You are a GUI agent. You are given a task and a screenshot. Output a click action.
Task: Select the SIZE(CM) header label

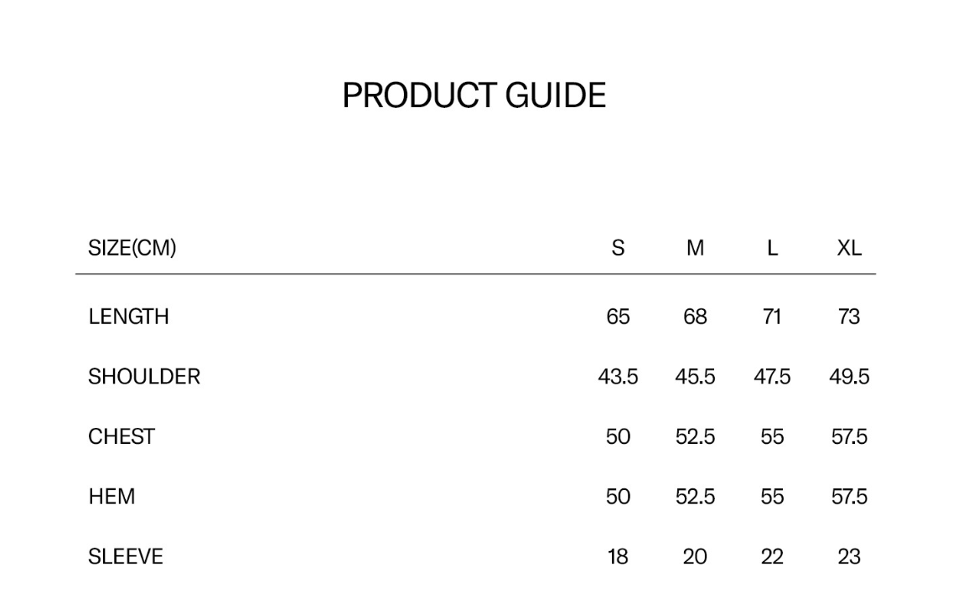(132, 248)
